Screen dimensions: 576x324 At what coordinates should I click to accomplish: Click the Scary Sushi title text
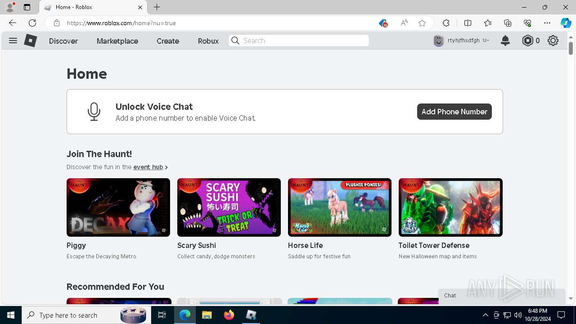pyautogui.click(x=197, y=245)
